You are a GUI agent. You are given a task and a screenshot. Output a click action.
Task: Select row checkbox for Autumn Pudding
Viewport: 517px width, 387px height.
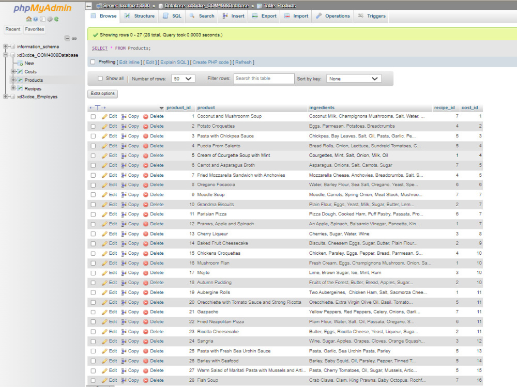(x=93, y=283)
